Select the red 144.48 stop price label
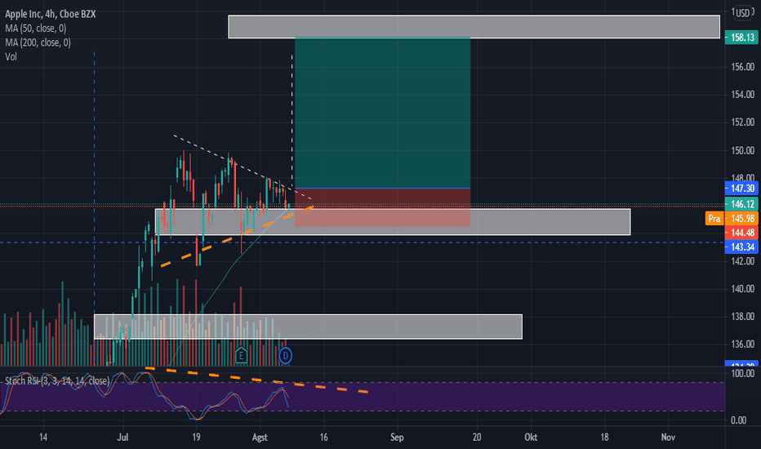The height and width of the screenshot is (449, 761). (x=741, y=233)
